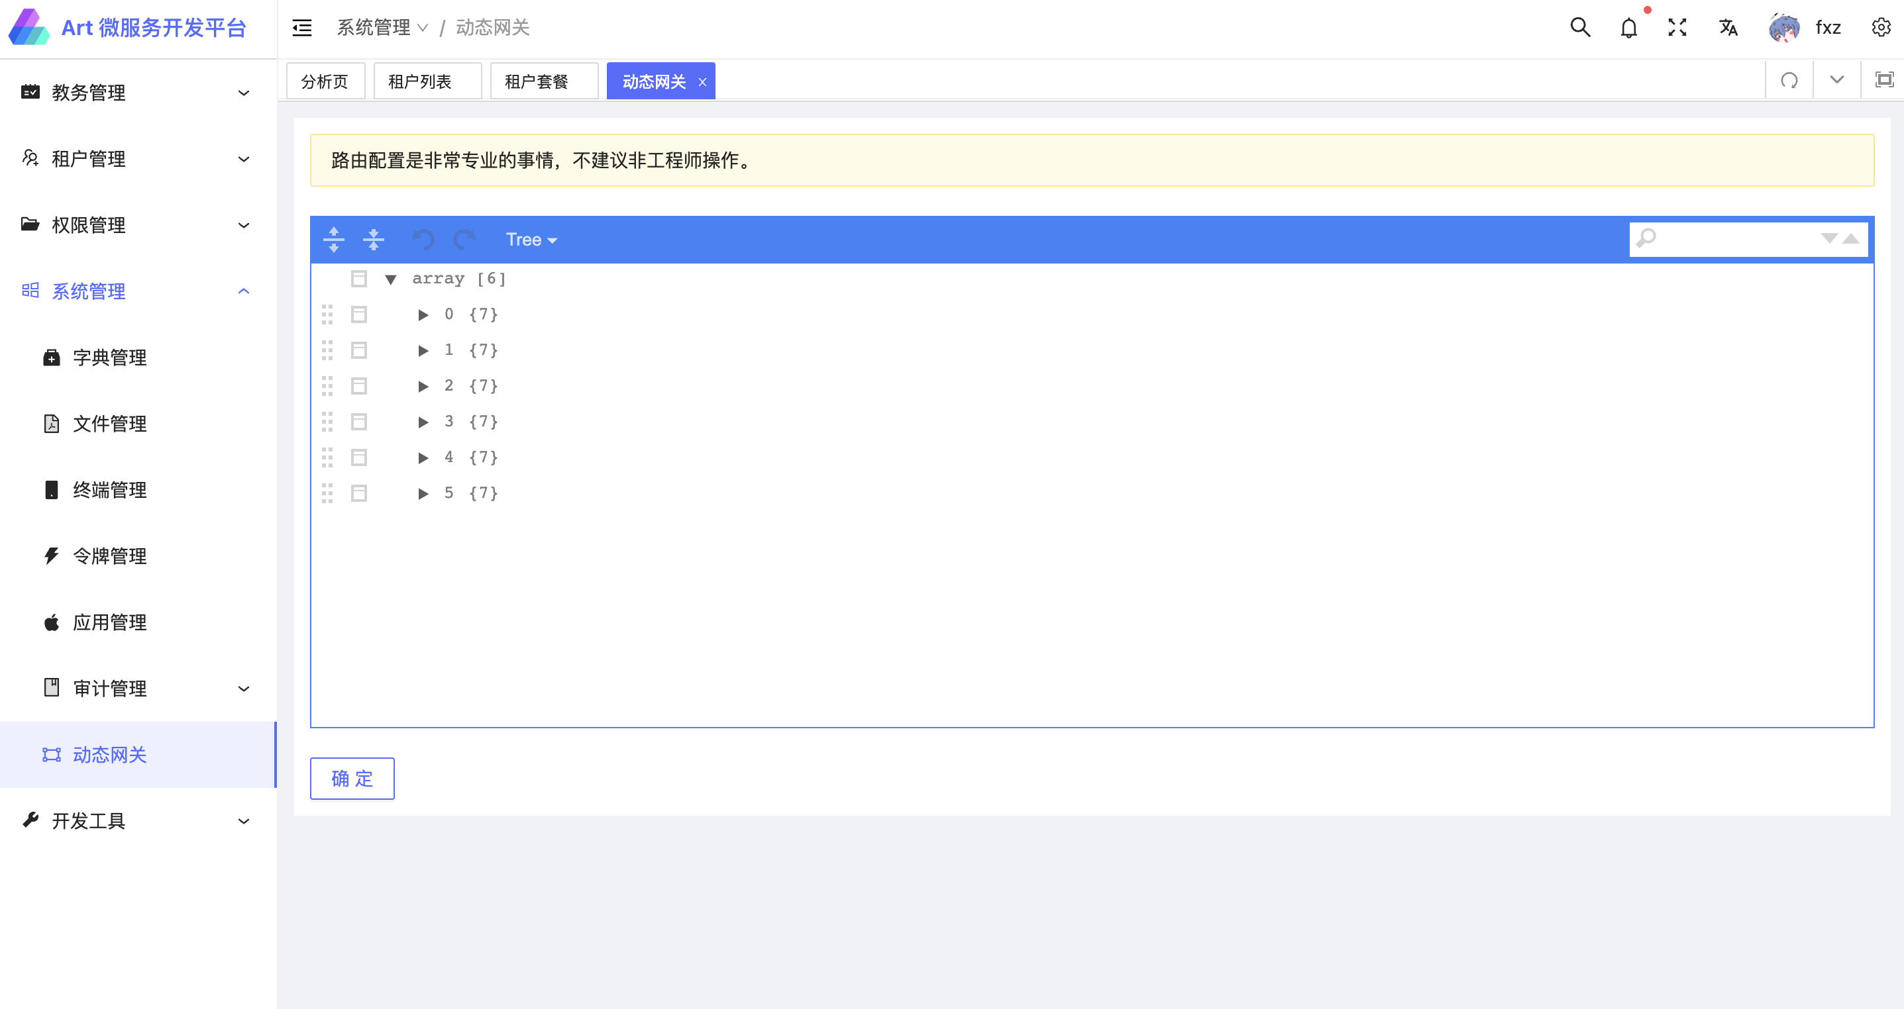Click the redo arrow in editor toolbar
Screen dimensions: 1904x1009
point(464,239)
